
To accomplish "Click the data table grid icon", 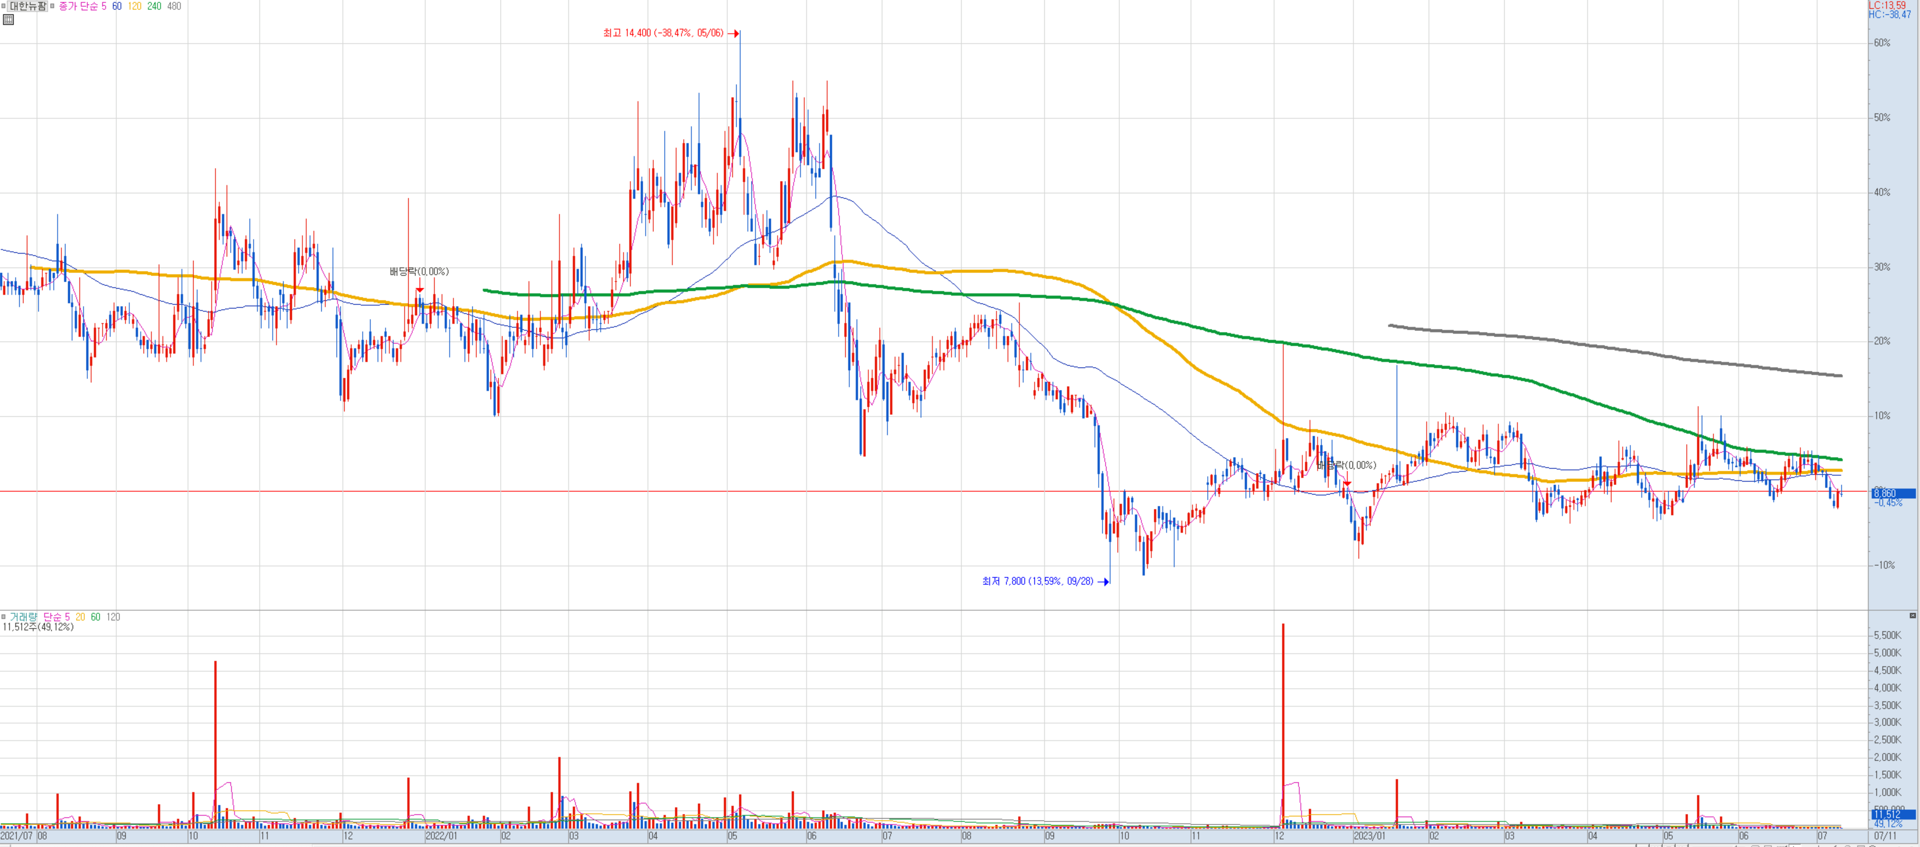I will [x=8, y=19].
